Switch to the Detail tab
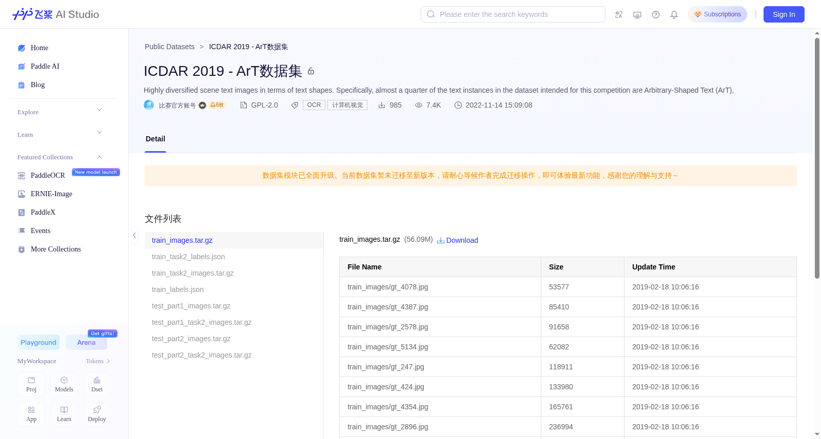Image resolution: width=821 pixels, height=439 pixels. point(155,139)
